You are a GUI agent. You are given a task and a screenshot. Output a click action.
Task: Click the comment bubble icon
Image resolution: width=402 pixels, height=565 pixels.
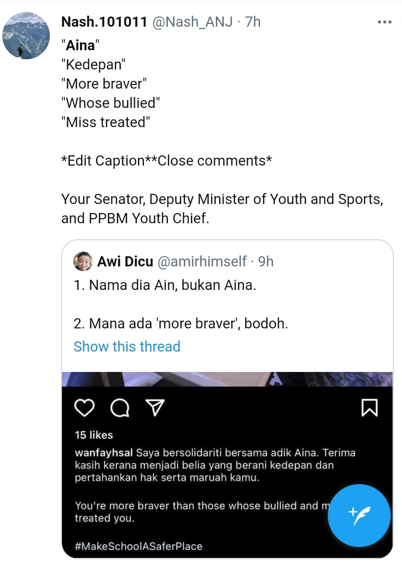(120, 408)
